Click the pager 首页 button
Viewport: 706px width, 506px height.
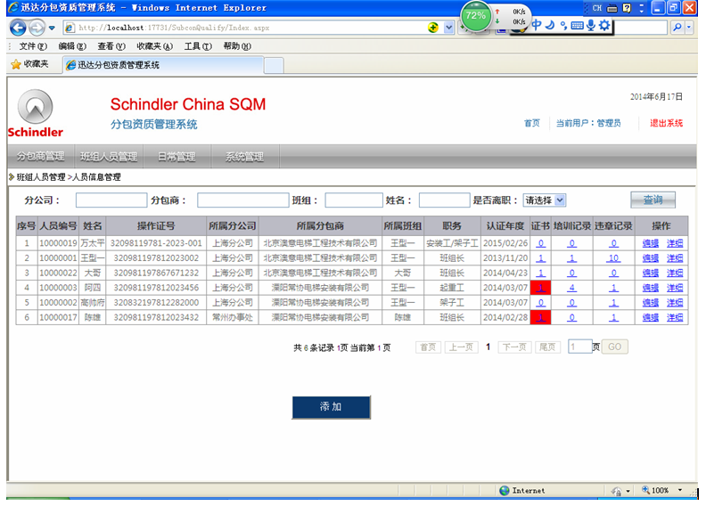[428, 347]
